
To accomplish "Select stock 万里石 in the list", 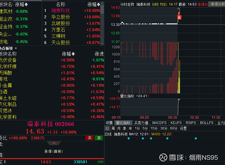I will coord(58,30).
